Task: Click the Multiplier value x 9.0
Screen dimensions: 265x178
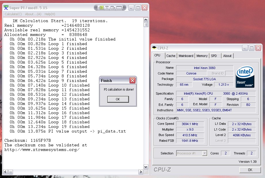Action: click(x=190, y=129)
